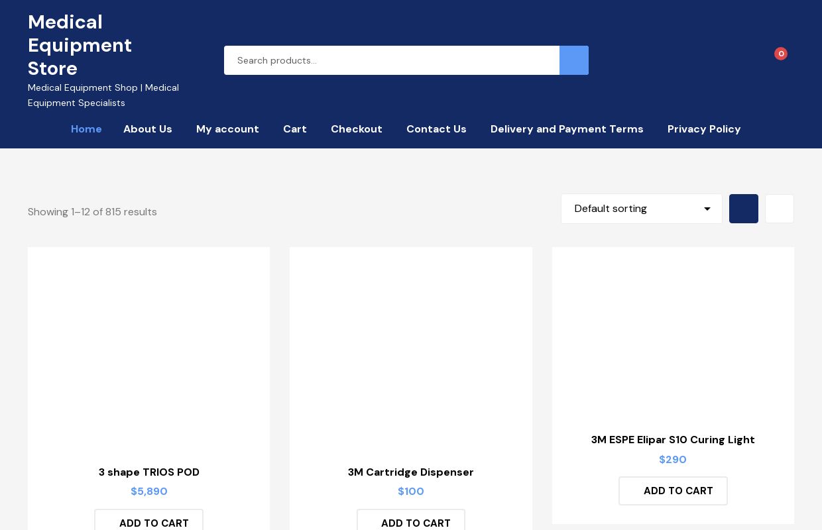View Delivery and Payment Terms
Screen dimensions: 822x530
567,129
